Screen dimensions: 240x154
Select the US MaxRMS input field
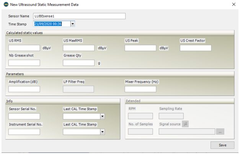pos(78,48)
